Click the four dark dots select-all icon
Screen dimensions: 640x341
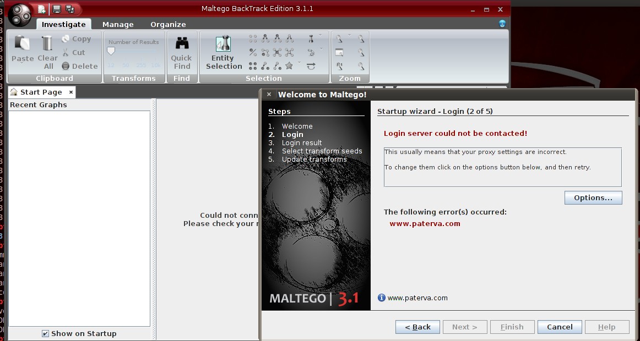[253, 65]
